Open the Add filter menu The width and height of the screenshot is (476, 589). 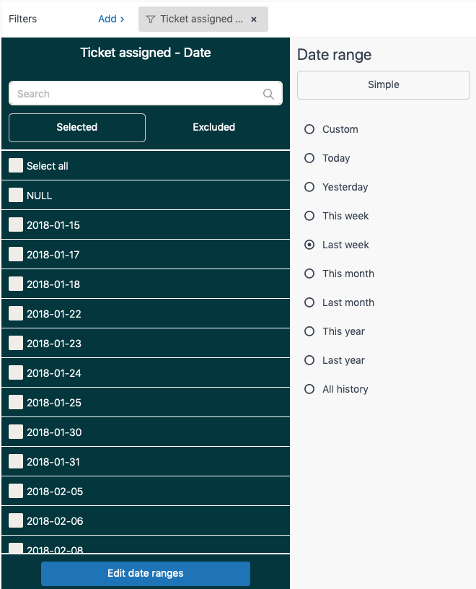coord(111,19)
